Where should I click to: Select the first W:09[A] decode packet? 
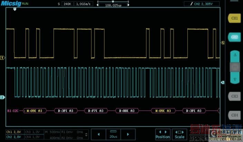point(35,111)
